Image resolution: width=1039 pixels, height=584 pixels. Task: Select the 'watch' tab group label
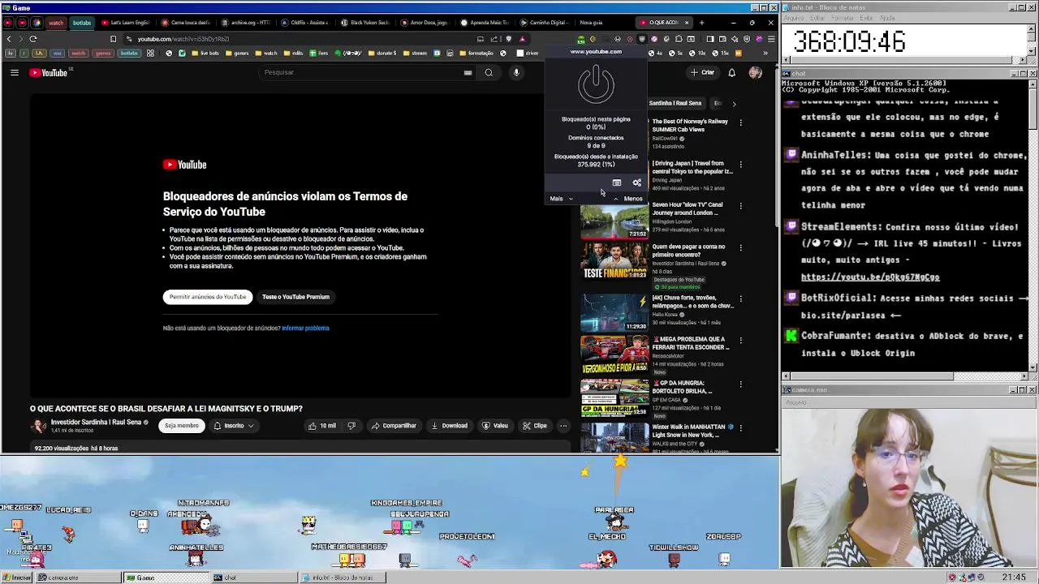(x=56, y=23)
